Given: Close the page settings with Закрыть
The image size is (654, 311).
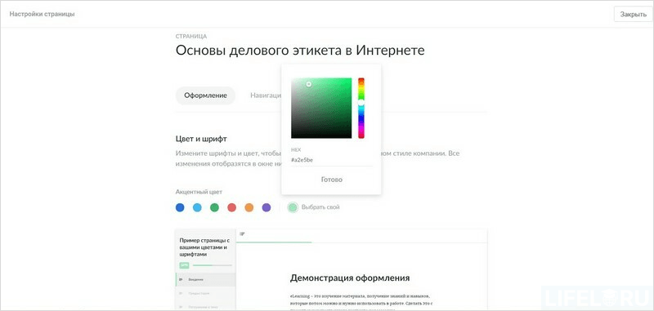Looking at the screenshot, I should 633,14.
